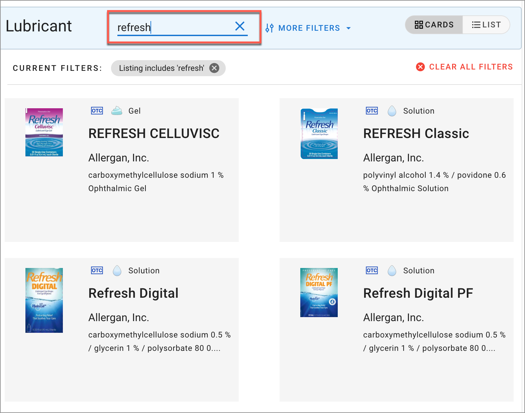Viewport: 525px width, 413px height.
Task: Click the filter sliders icon beside More Filters
Action: [x=269, y=28]
